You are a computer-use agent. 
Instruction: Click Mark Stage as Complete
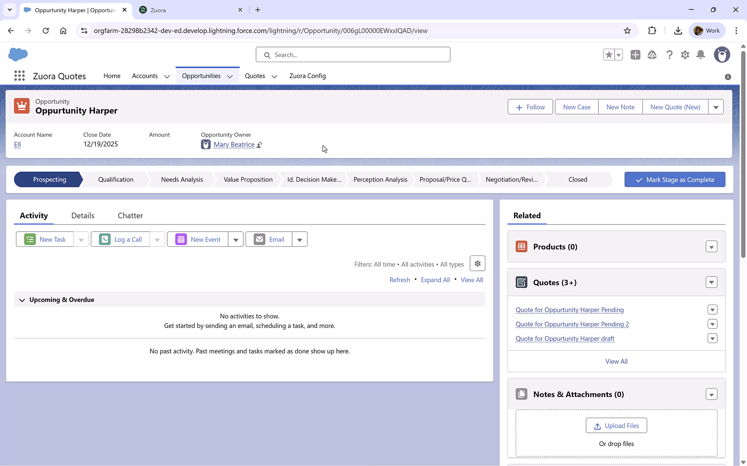tap(675, 179)
